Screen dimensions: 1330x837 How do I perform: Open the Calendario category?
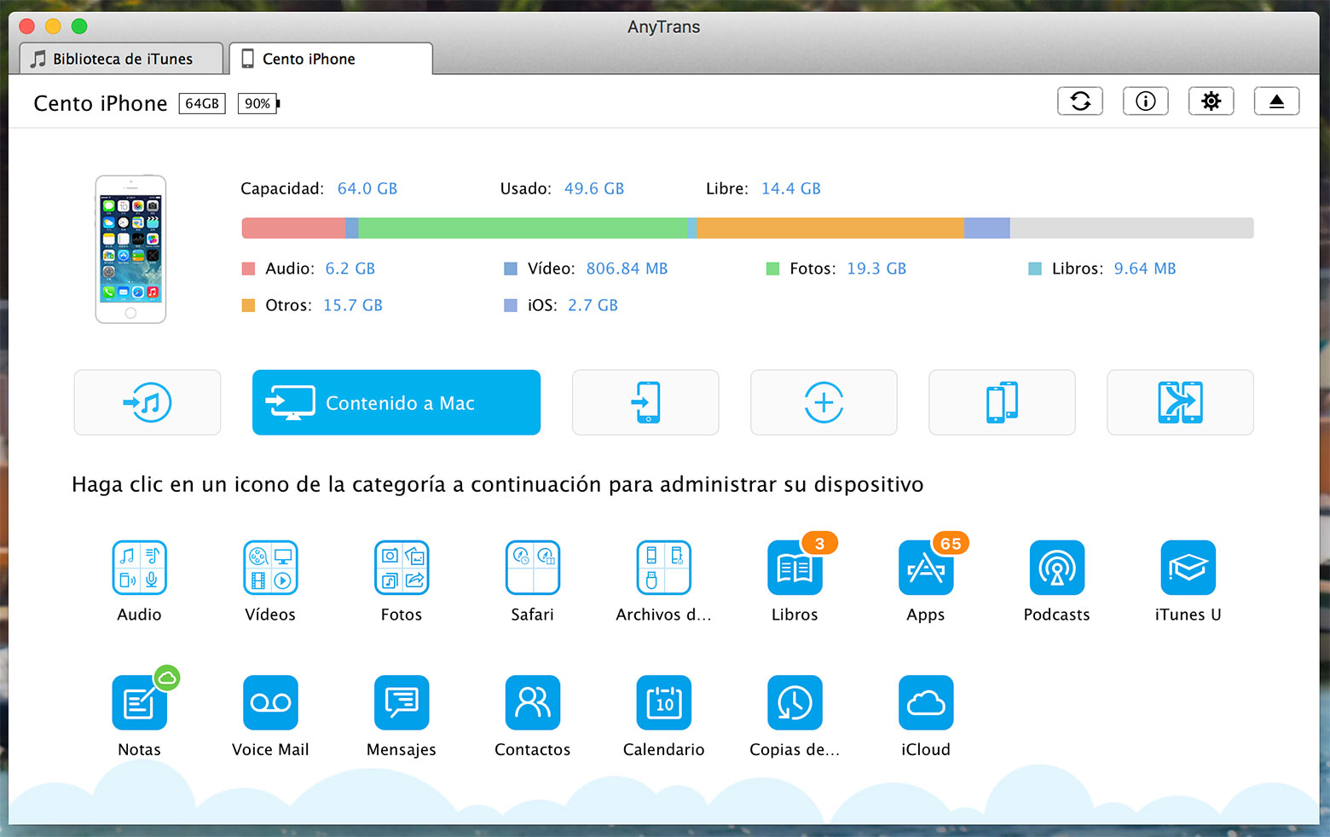664,703
